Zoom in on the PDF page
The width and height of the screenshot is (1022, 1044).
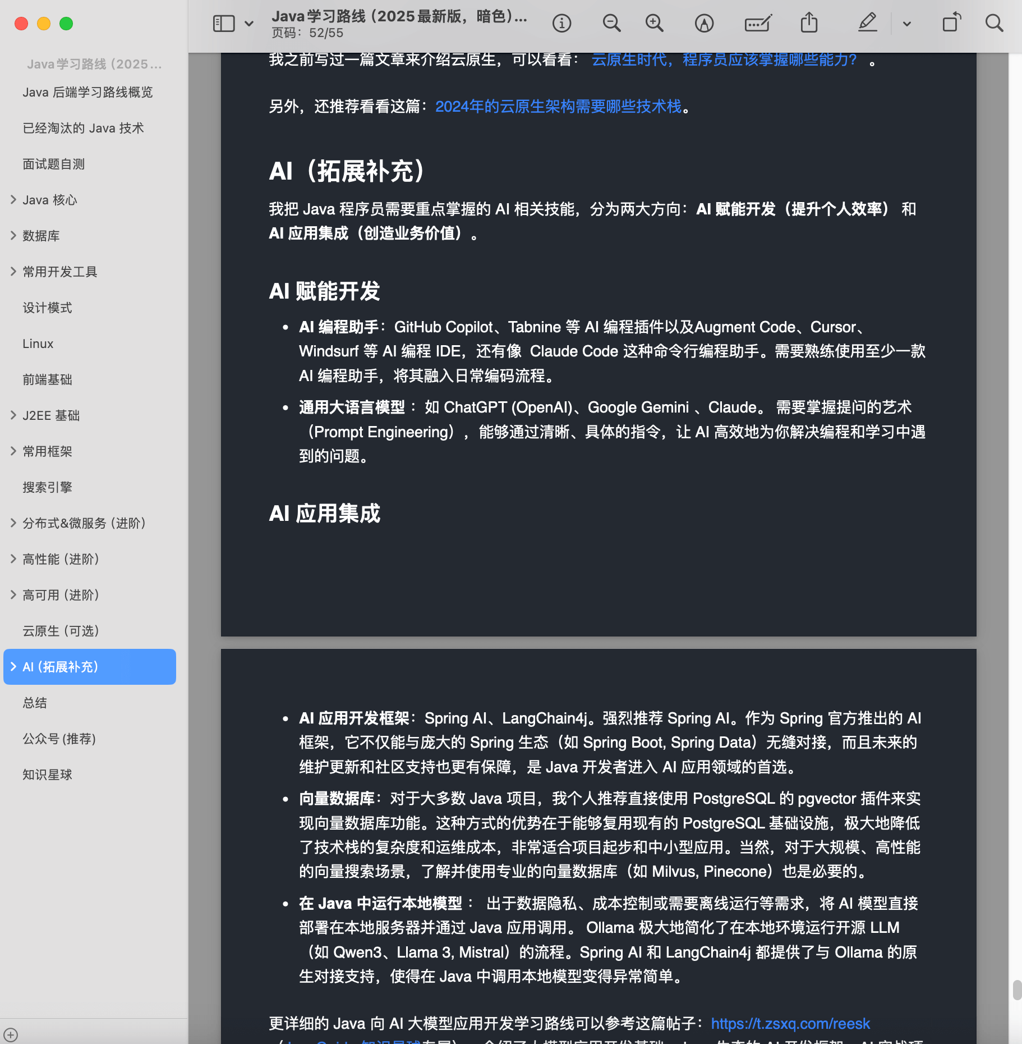(653, 23)
